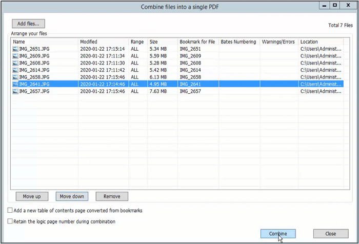Maximize the Combine files dialog window

(335, 5)
